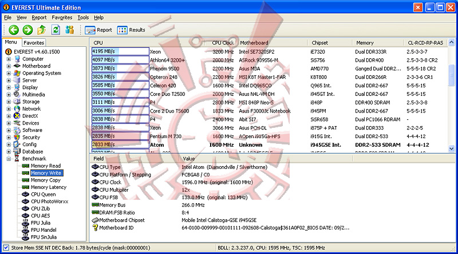Expand the Storage tree node
458x254 pixels.
coord(9,102)
